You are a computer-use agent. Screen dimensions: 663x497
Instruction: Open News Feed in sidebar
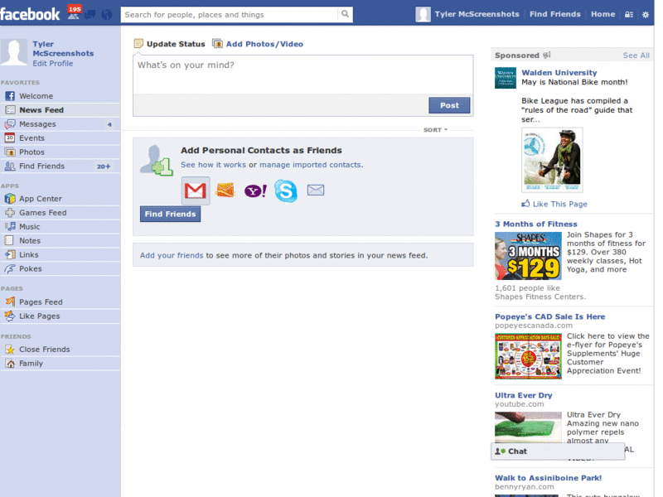[x=60, y=110]
